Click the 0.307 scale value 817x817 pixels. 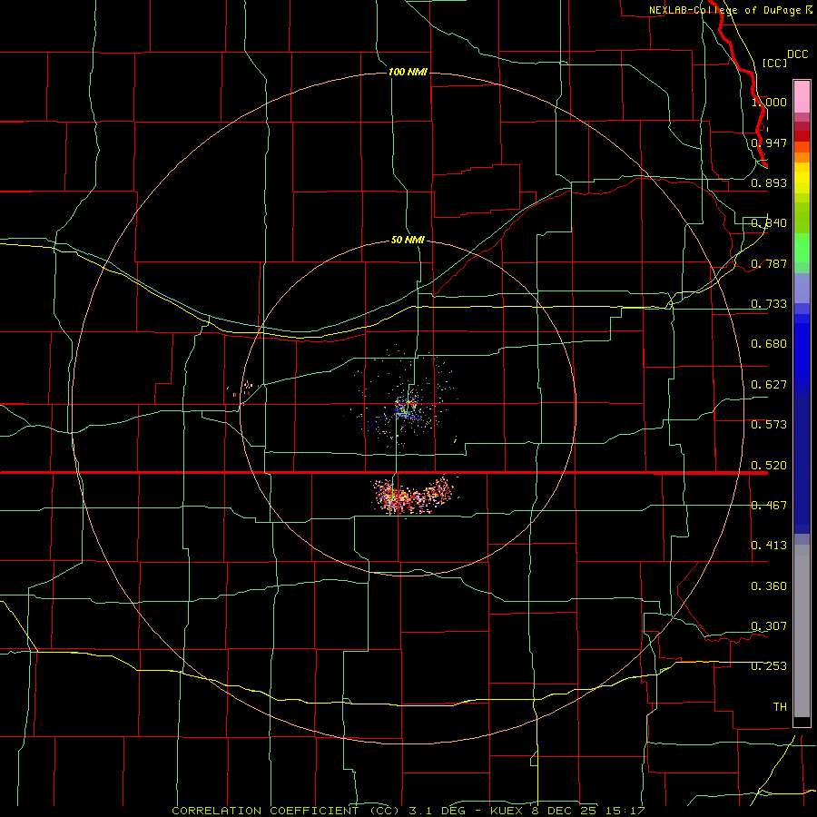769,626
